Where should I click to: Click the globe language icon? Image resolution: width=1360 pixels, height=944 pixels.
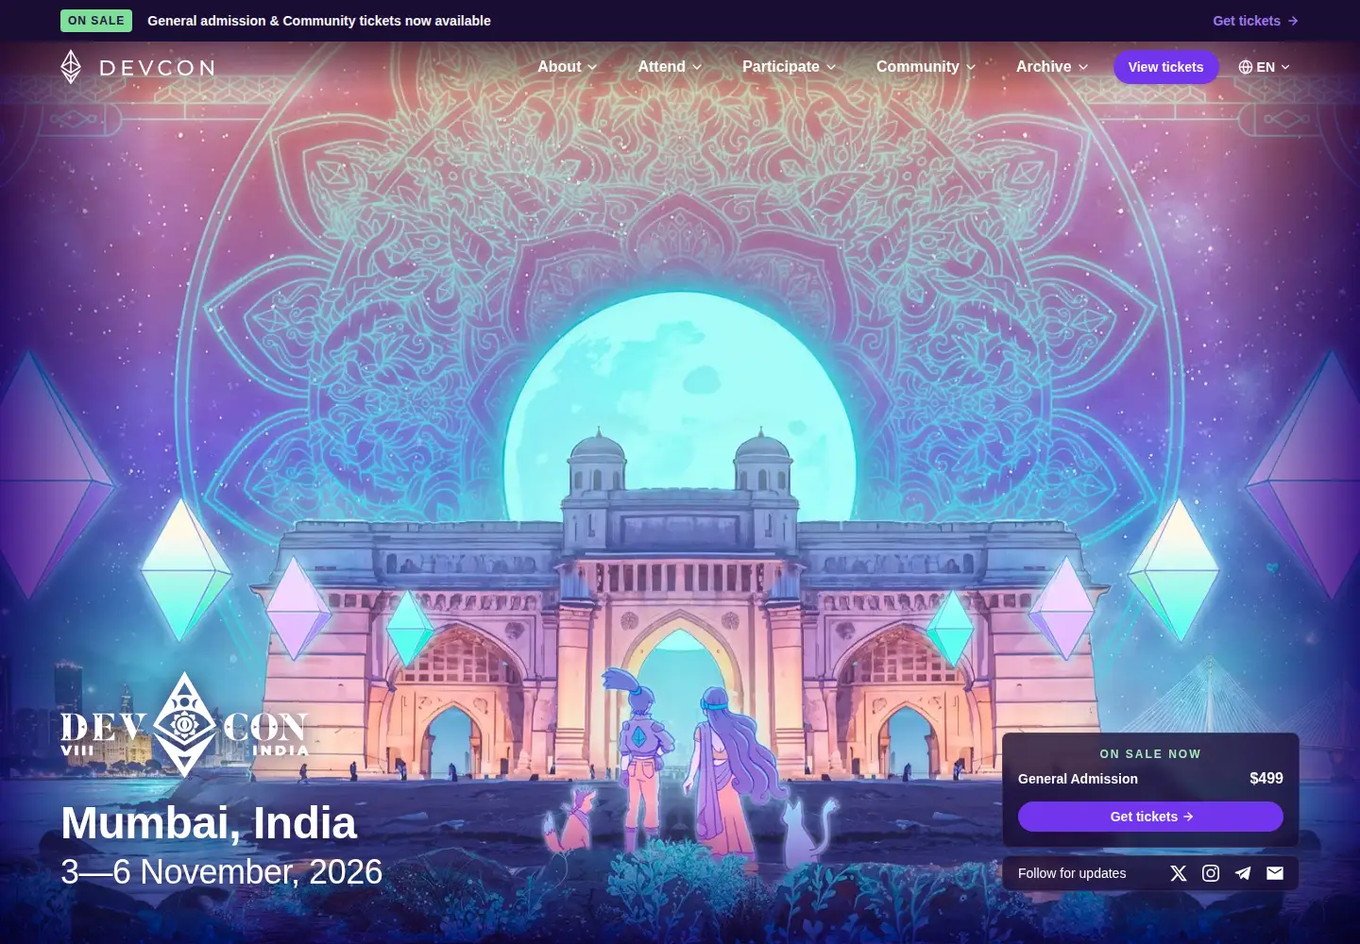point(1246,67)
